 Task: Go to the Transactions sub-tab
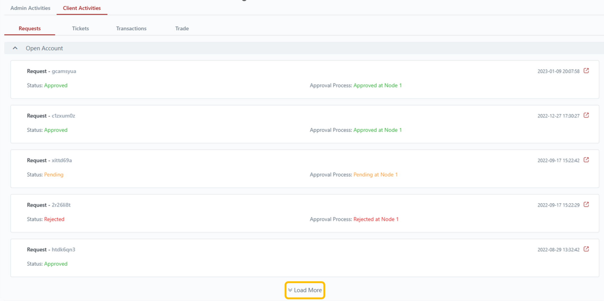(x=131, y=28)
